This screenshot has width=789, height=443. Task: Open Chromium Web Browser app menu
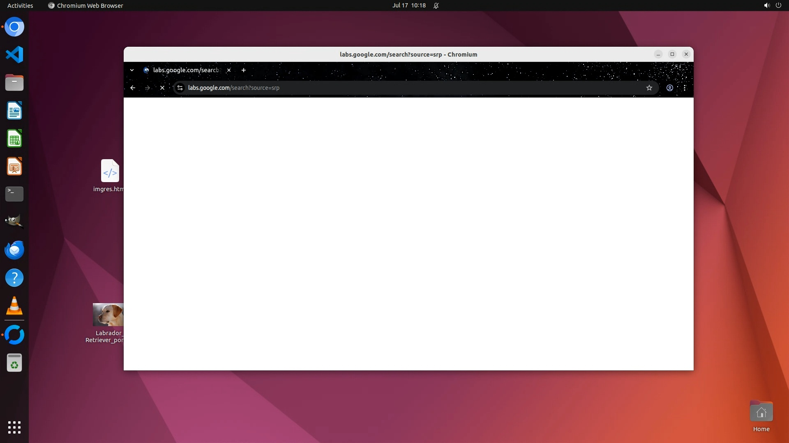[x=85, y=5]
